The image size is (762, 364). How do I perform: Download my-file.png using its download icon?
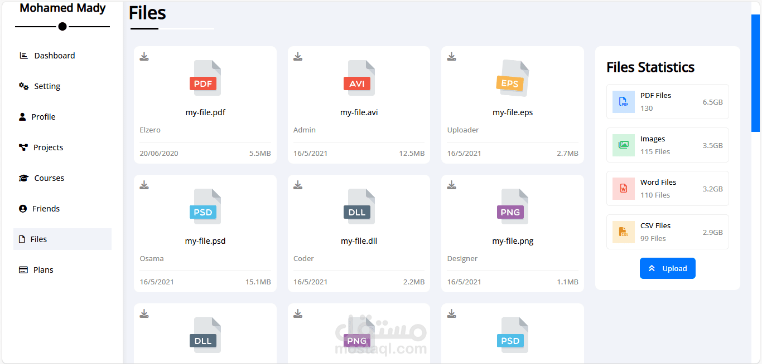pos(452,185)
